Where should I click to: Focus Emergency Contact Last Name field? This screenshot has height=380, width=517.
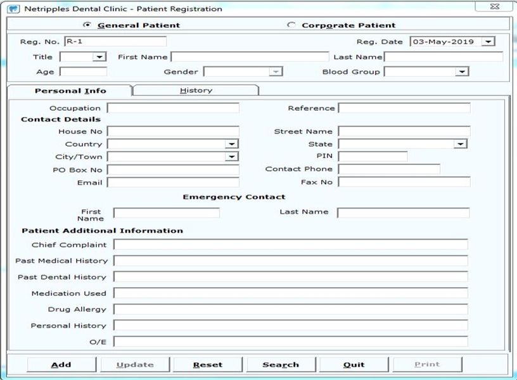click(403, 212)
